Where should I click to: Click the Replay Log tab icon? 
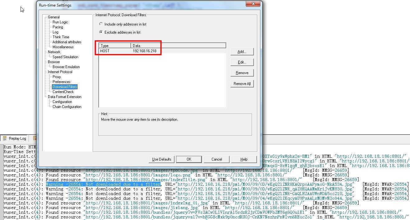tap(5, 138)
